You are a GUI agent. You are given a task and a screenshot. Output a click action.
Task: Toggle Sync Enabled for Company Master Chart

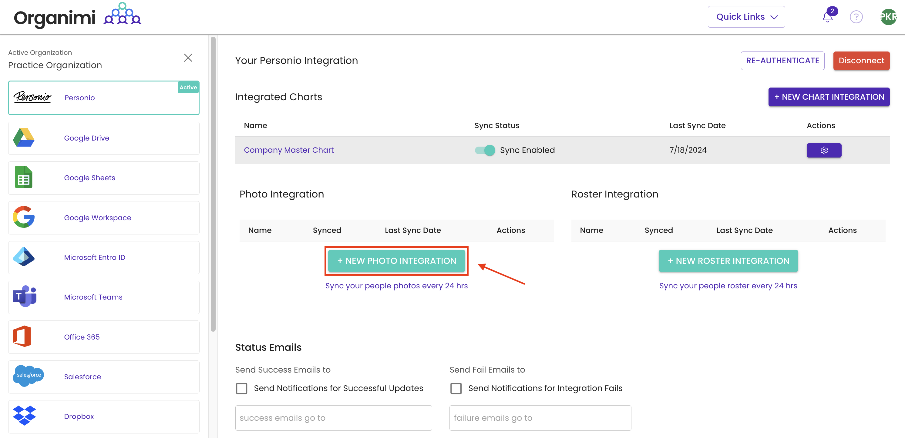(x=485, y=150)
